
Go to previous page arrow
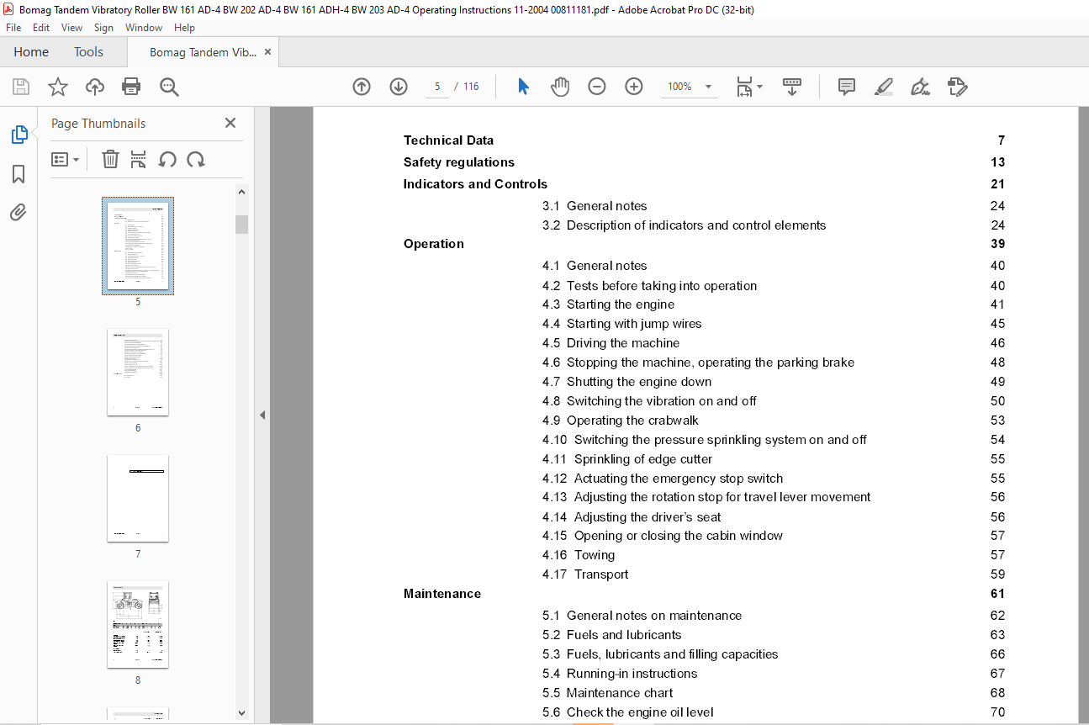[x=362, y=87]
